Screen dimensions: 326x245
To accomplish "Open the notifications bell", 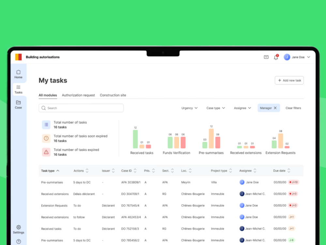I will pos(276,57).
